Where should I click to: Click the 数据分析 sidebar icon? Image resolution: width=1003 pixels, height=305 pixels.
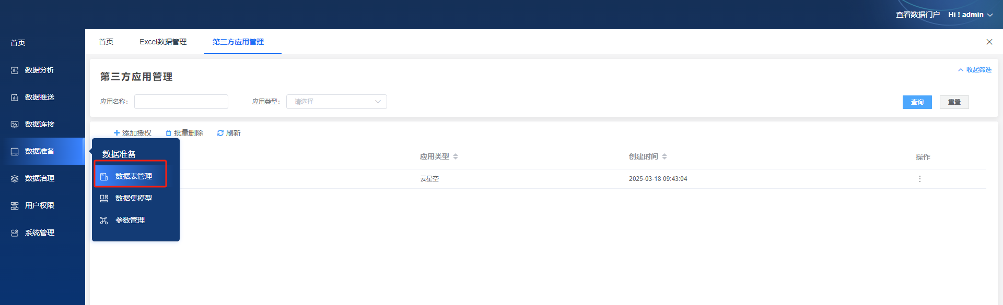[15, 70]
